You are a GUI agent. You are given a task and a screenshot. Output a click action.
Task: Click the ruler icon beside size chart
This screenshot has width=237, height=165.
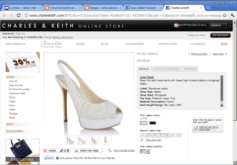coord(142,140)
